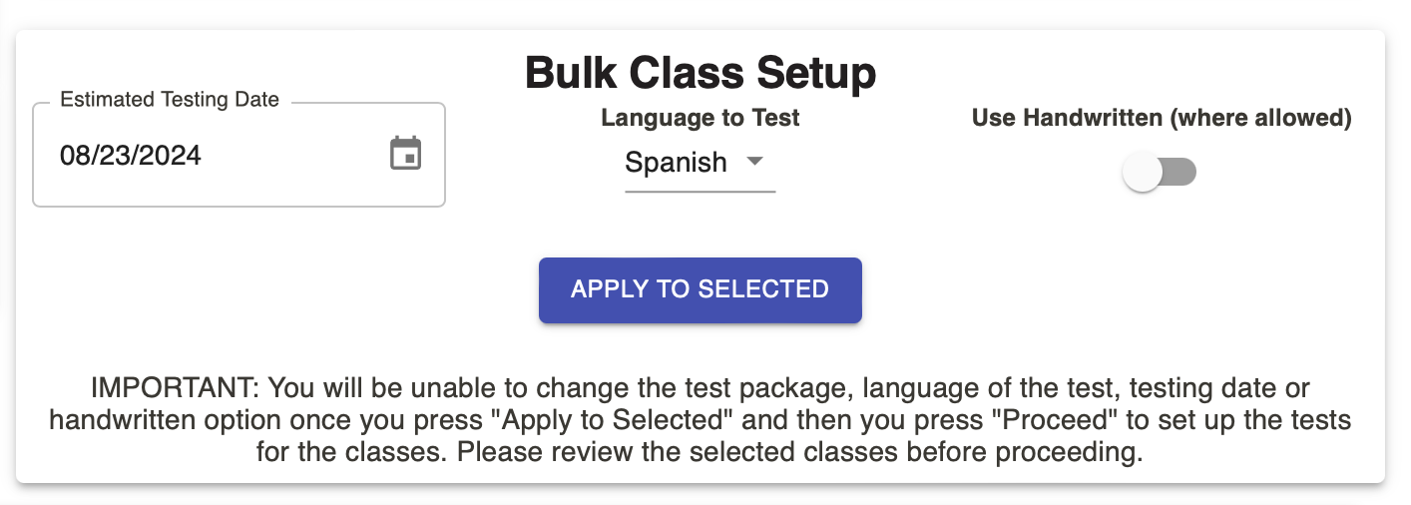Click the handwritten switch round thumb
Viewport: 1411px width, 505px height.
tap(1142, 173)
